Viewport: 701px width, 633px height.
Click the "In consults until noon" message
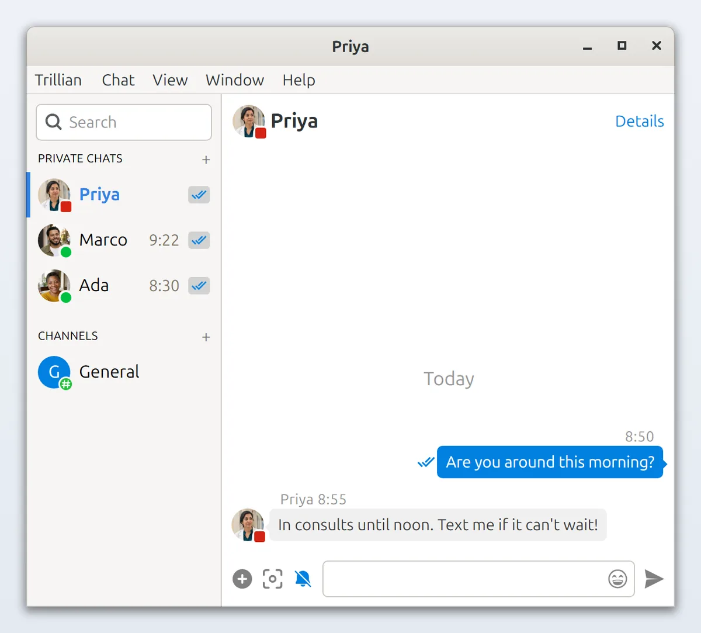[438, 525]
